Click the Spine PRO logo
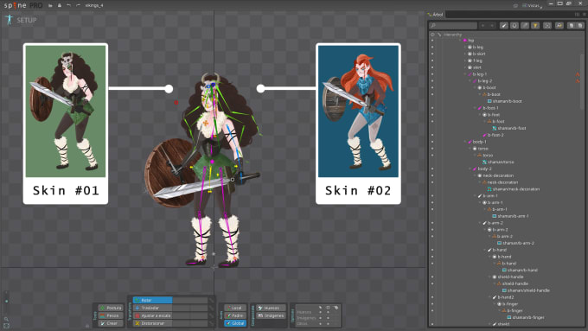The height and width of the screenshot is (331, 588). [23, 6]
